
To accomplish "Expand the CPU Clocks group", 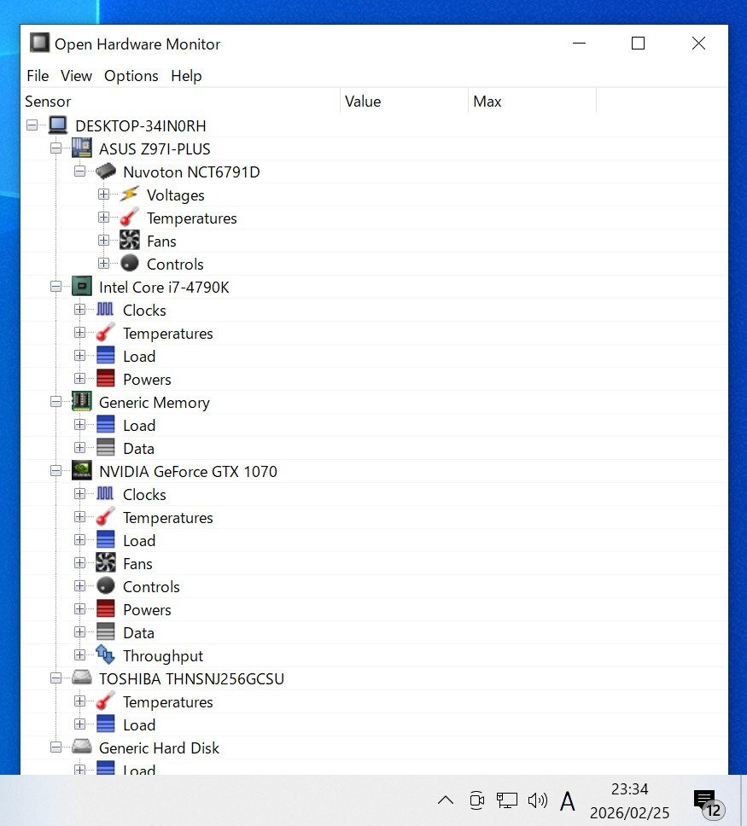I will (x=79, y=309).
